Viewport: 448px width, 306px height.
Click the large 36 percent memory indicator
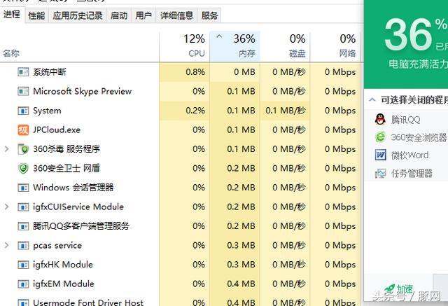pyautogui.click(x=408, y=34)
